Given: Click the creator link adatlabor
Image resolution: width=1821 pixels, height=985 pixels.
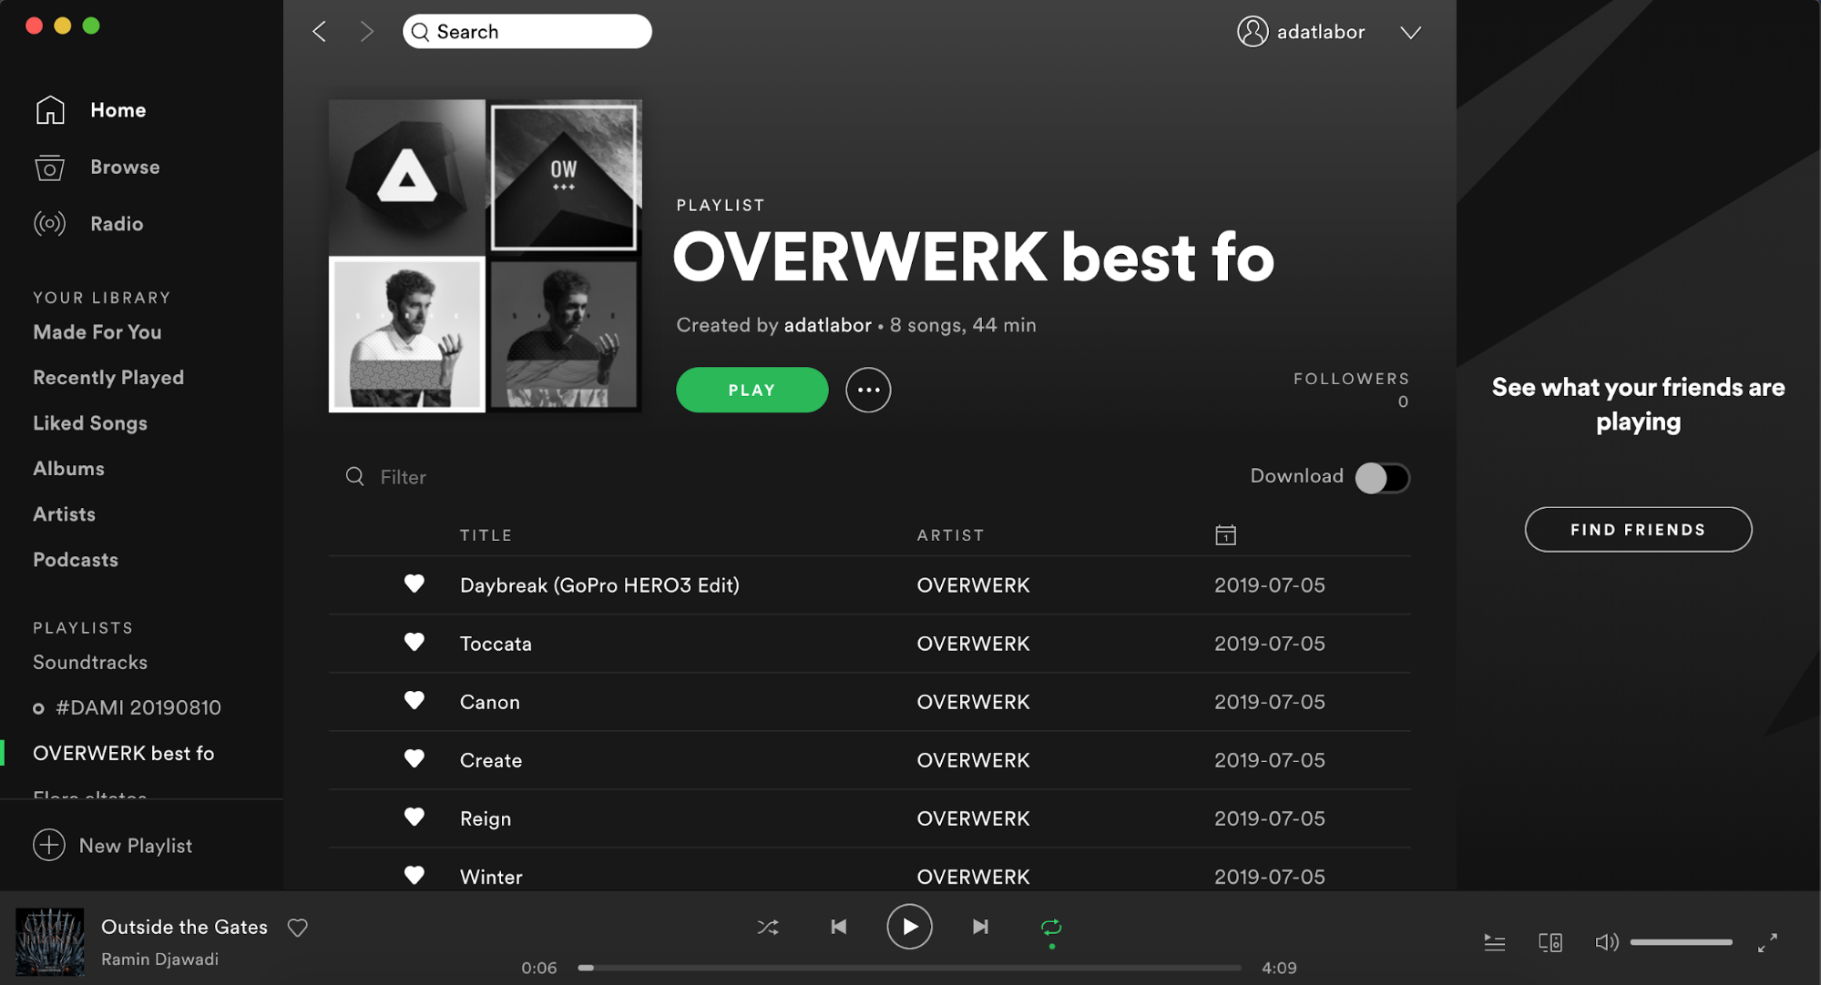Looking at the screenshot, I should [827, 325].
